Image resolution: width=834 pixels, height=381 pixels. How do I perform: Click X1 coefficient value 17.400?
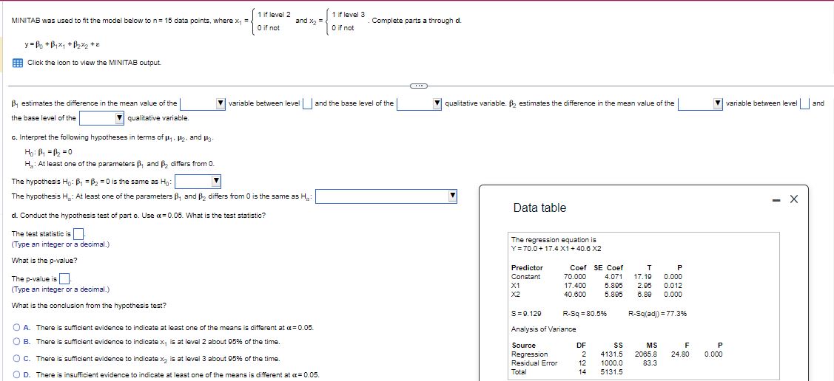[x=575, y=286]
